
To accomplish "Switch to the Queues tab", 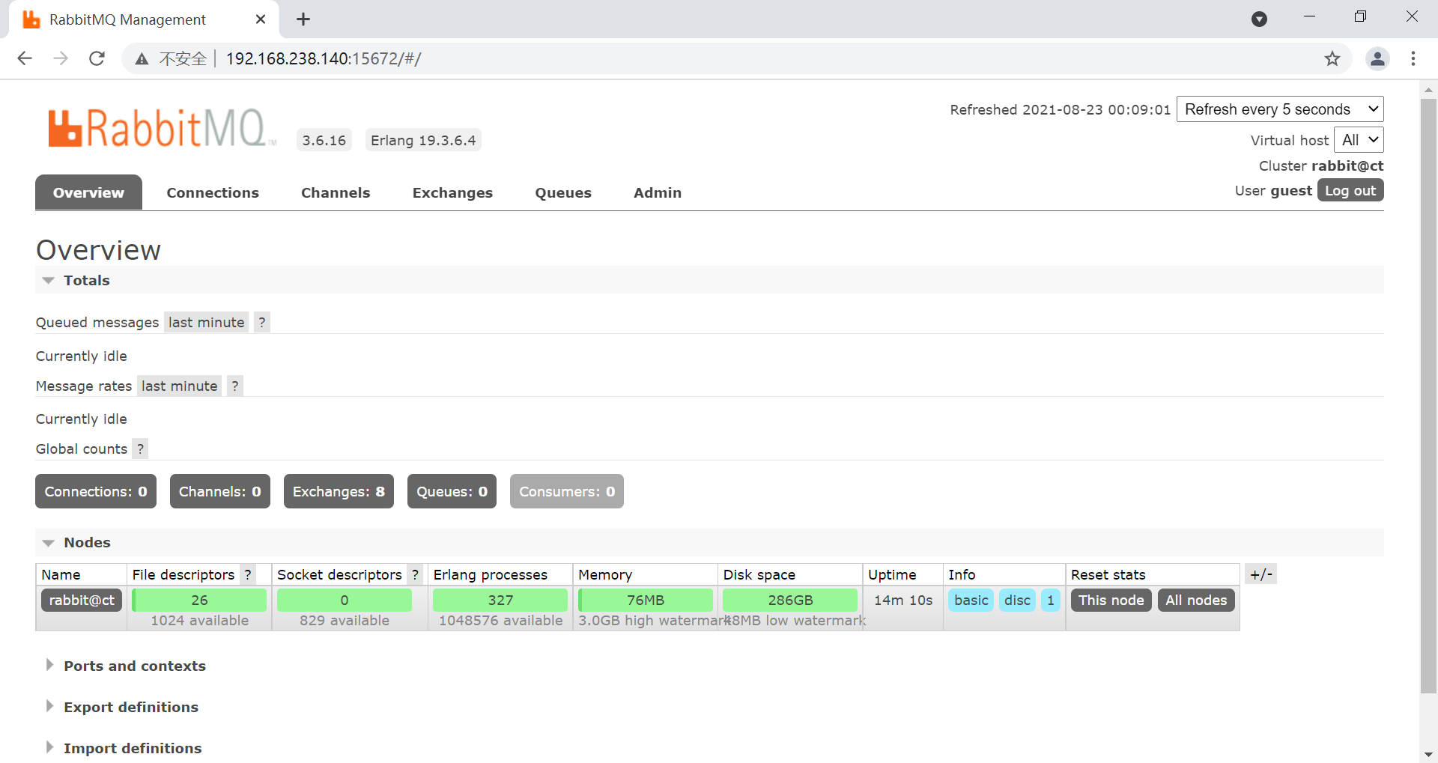I will (563, 192).
